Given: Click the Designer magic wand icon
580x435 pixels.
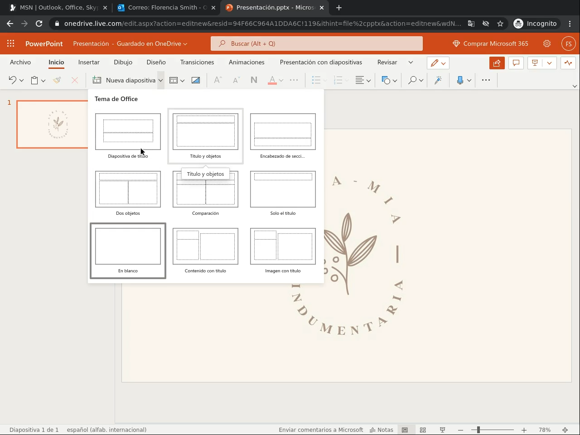Looking at the screenshot, I should click(x=438, y=80).
